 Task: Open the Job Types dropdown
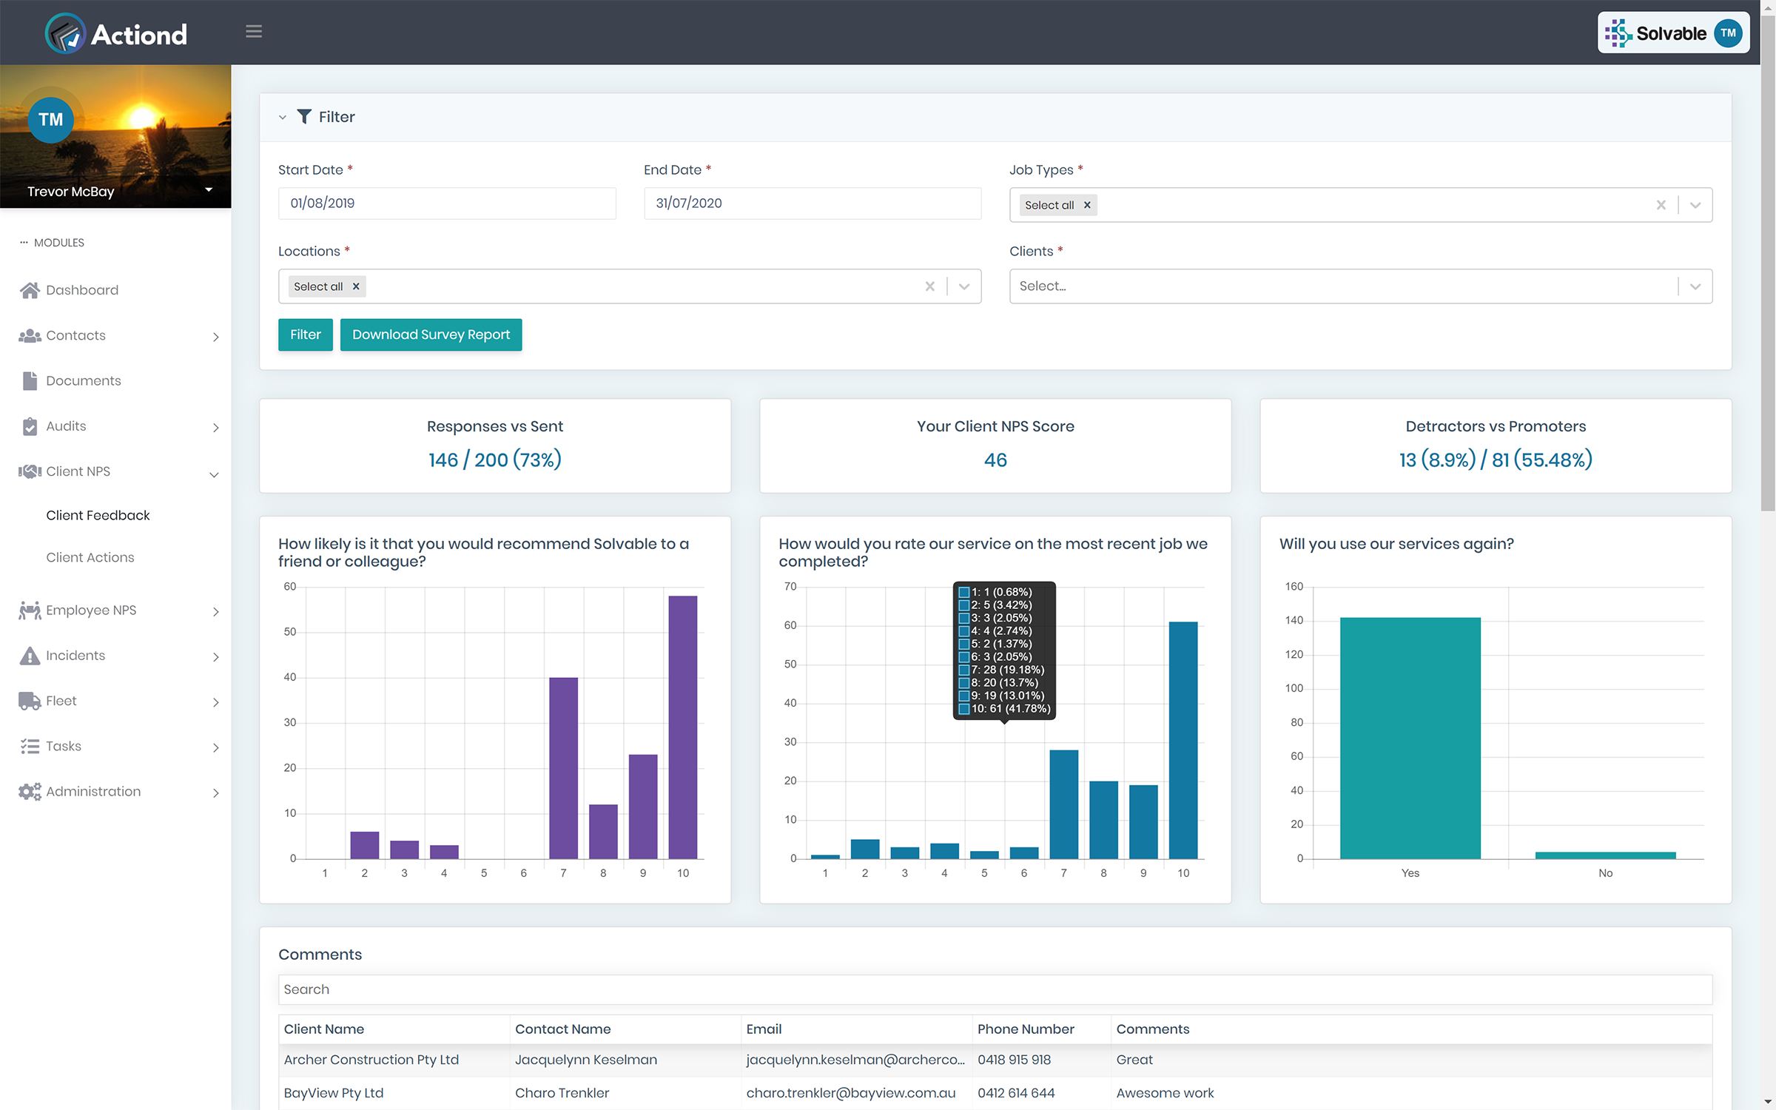coord(1694,204)
